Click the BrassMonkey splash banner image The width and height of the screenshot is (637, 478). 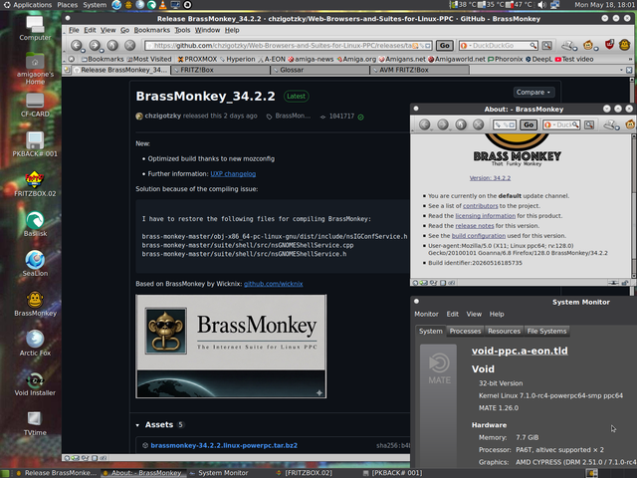coord(231,347)
